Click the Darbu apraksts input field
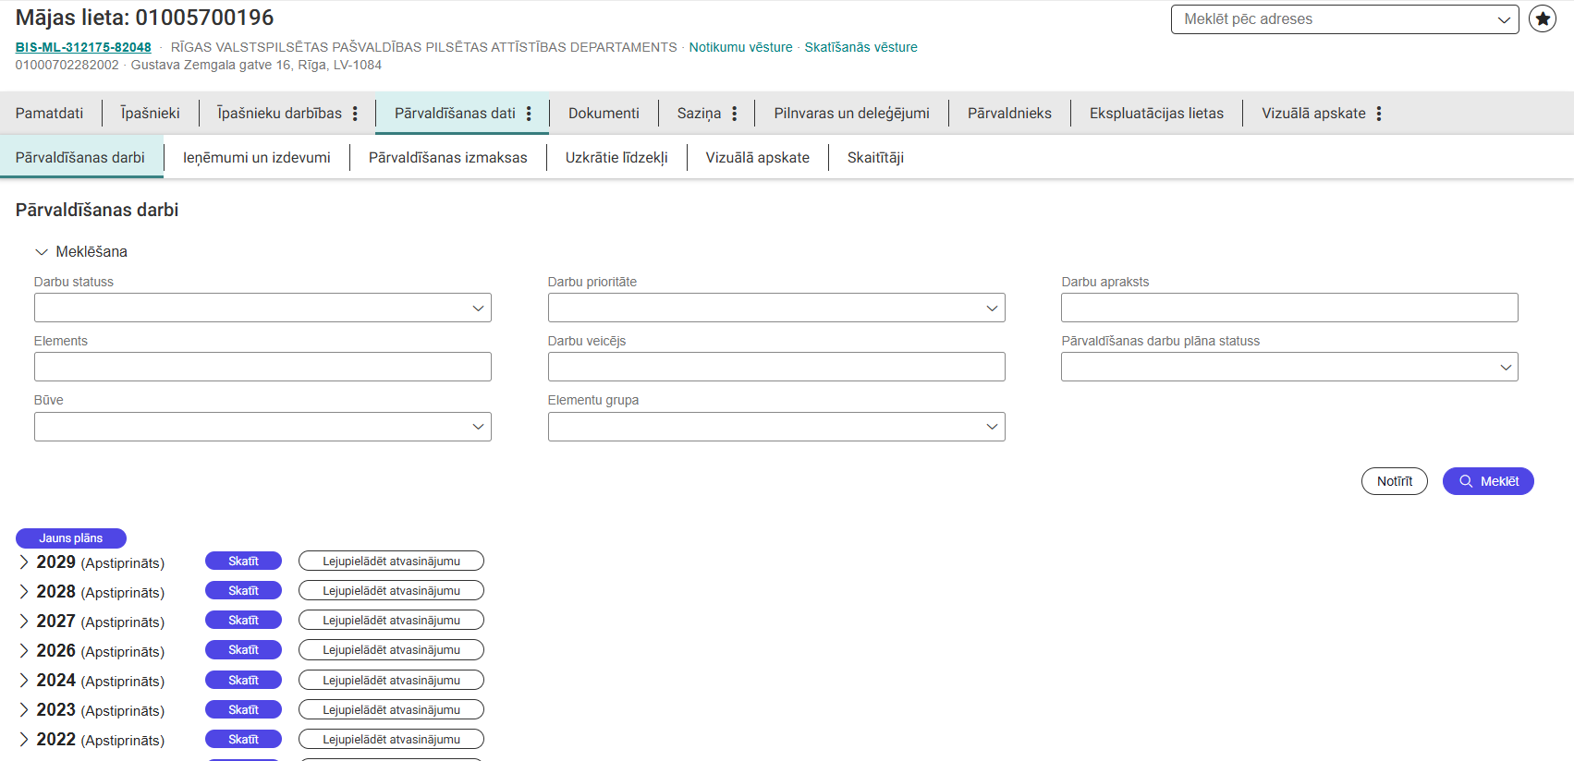The image size is (1574, 761). point(1288,308)
